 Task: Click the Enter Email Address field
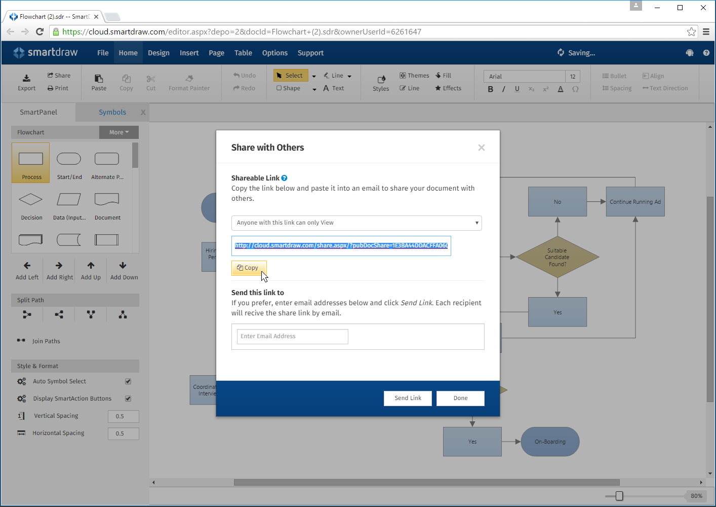tap(292, 336)
